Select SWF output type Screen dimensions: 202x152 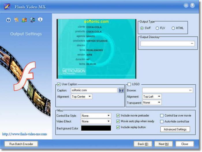(x=142, y=28)
